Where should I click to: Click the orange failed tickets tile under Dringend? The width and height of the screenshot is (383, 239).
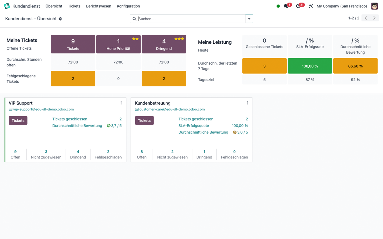point(164,79)
